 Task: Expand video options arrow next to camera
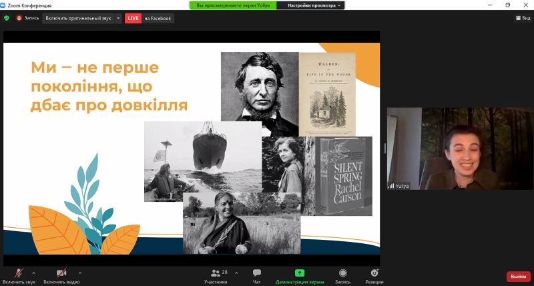point(79,273)
